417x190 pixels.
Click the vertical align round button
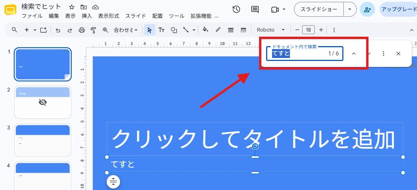(x=113, y=182)
